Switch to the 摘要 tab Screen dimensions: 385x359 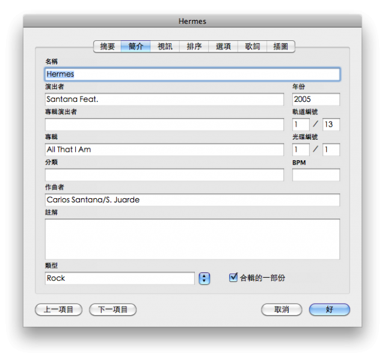107,46
